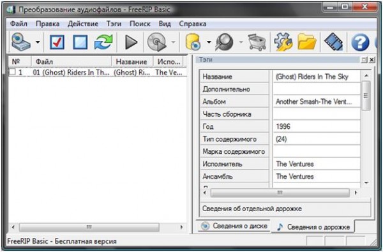
Task: Click the disc play icon
Action: [x=156, y=42]
